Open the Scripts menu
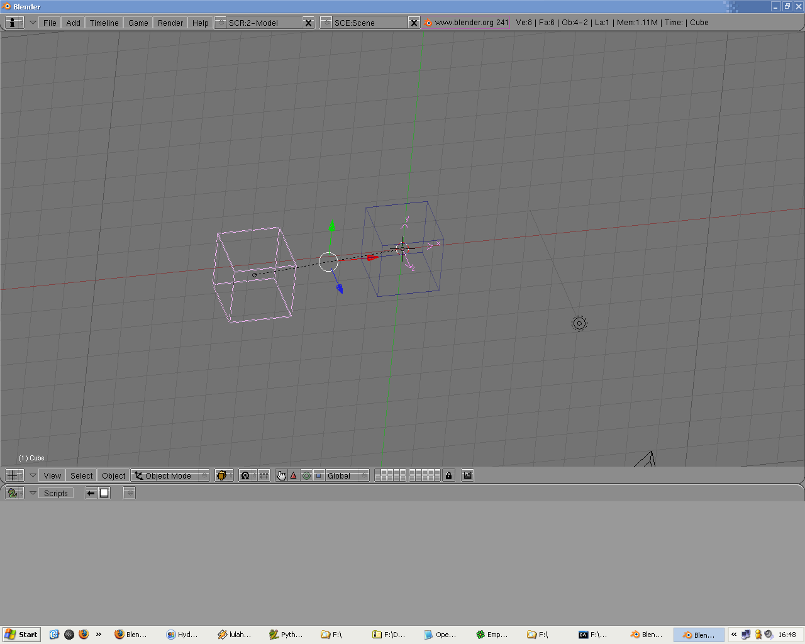805x644 pixels. point(55,493)
